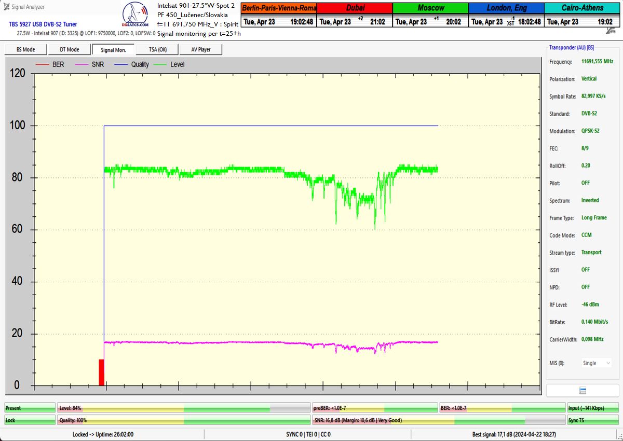Click the Sync TS indicator
623x441 pixels.
point(593,420)
